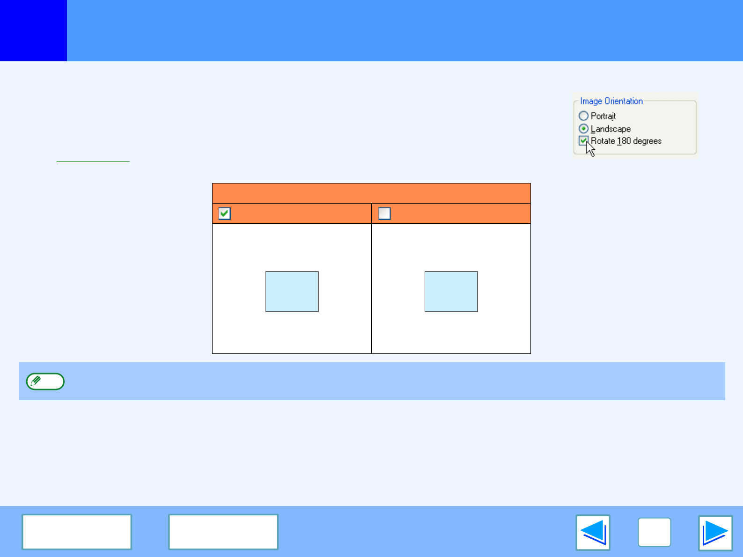
Task: Click the right light-blue preview rectangle
Action: tap(451, 292)
